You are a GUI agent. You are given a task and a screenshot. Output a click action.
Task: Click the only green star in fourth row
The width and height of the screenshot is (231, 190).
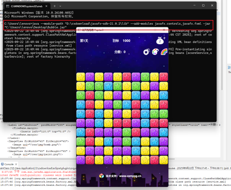(117, 105)
